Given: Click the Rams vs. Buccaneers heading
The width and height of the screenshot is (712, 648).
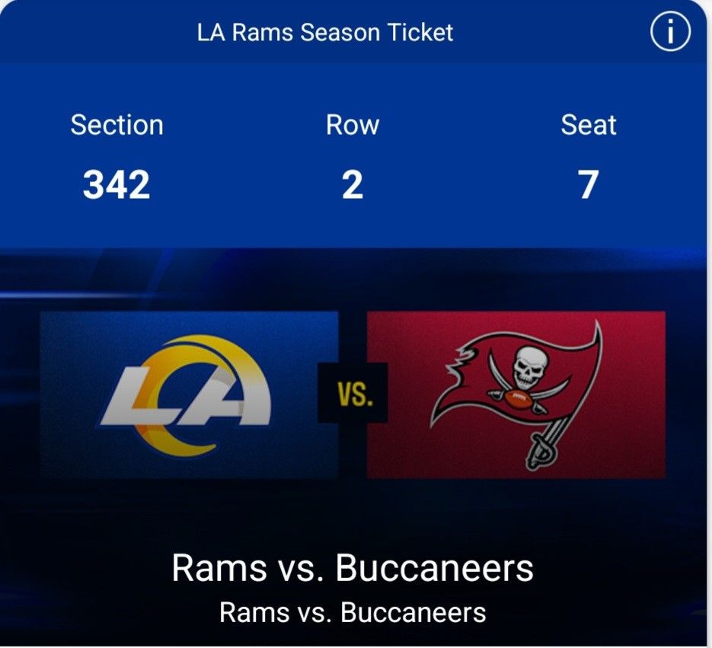Looking at the screenshot, I should pos(354,567).
